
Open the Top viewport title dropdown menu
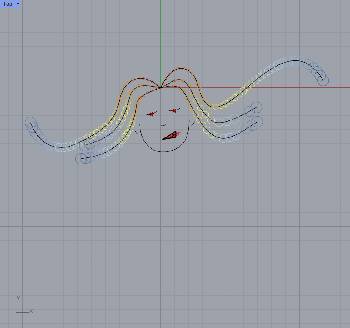pos(17,4)
